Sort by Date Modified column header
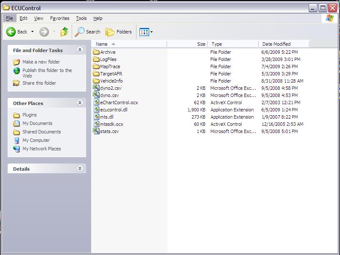 point(276,44)
